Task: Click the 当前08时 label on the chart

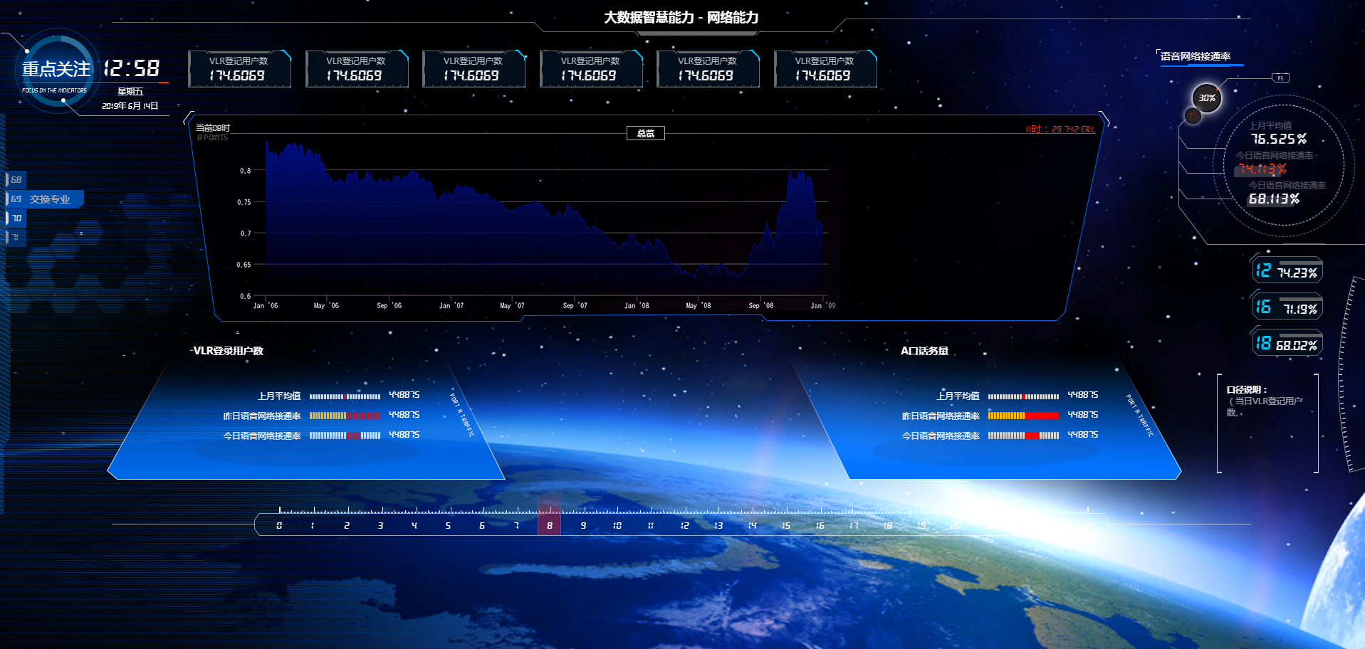Action: pyautogui.click(x=213, y=128)
